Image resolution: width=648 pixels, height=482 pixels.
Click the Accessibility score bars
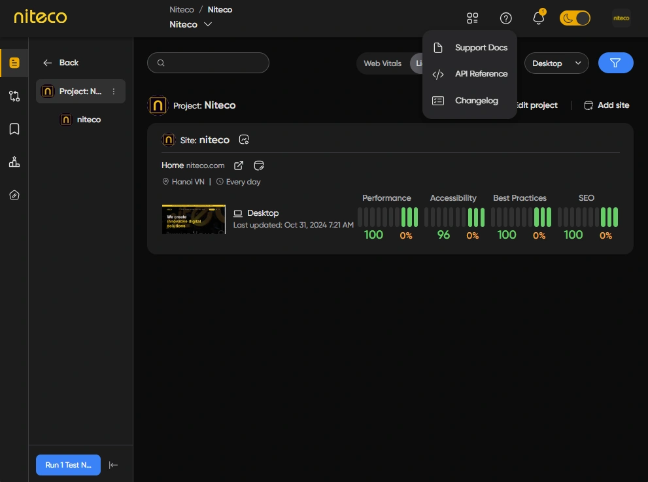pyautogui.click(x=454, y=217)
